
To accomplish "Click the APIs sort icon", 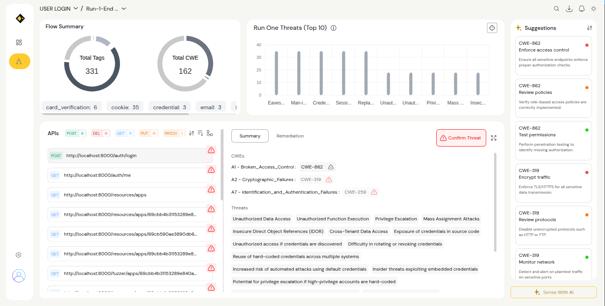I will (200, 133).
